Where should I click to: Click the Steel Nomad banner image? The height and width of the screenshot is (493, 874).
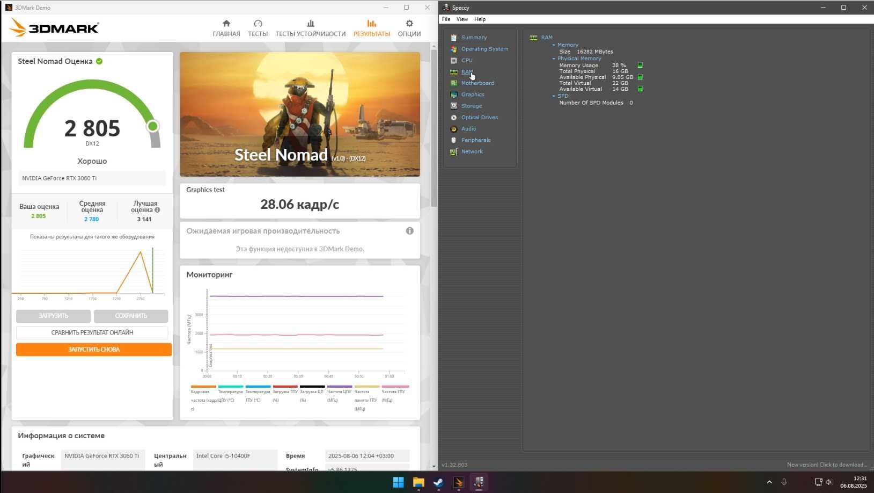[x=300, y=114]
